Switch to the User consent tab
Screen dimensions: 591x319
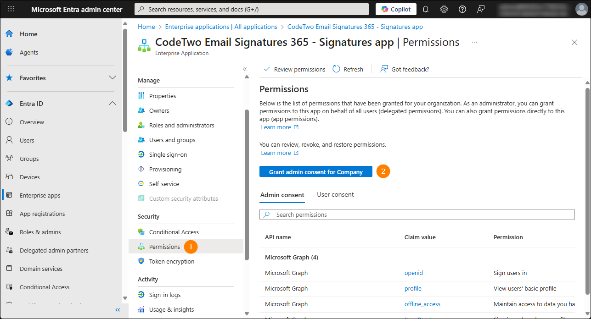point(335,195)
